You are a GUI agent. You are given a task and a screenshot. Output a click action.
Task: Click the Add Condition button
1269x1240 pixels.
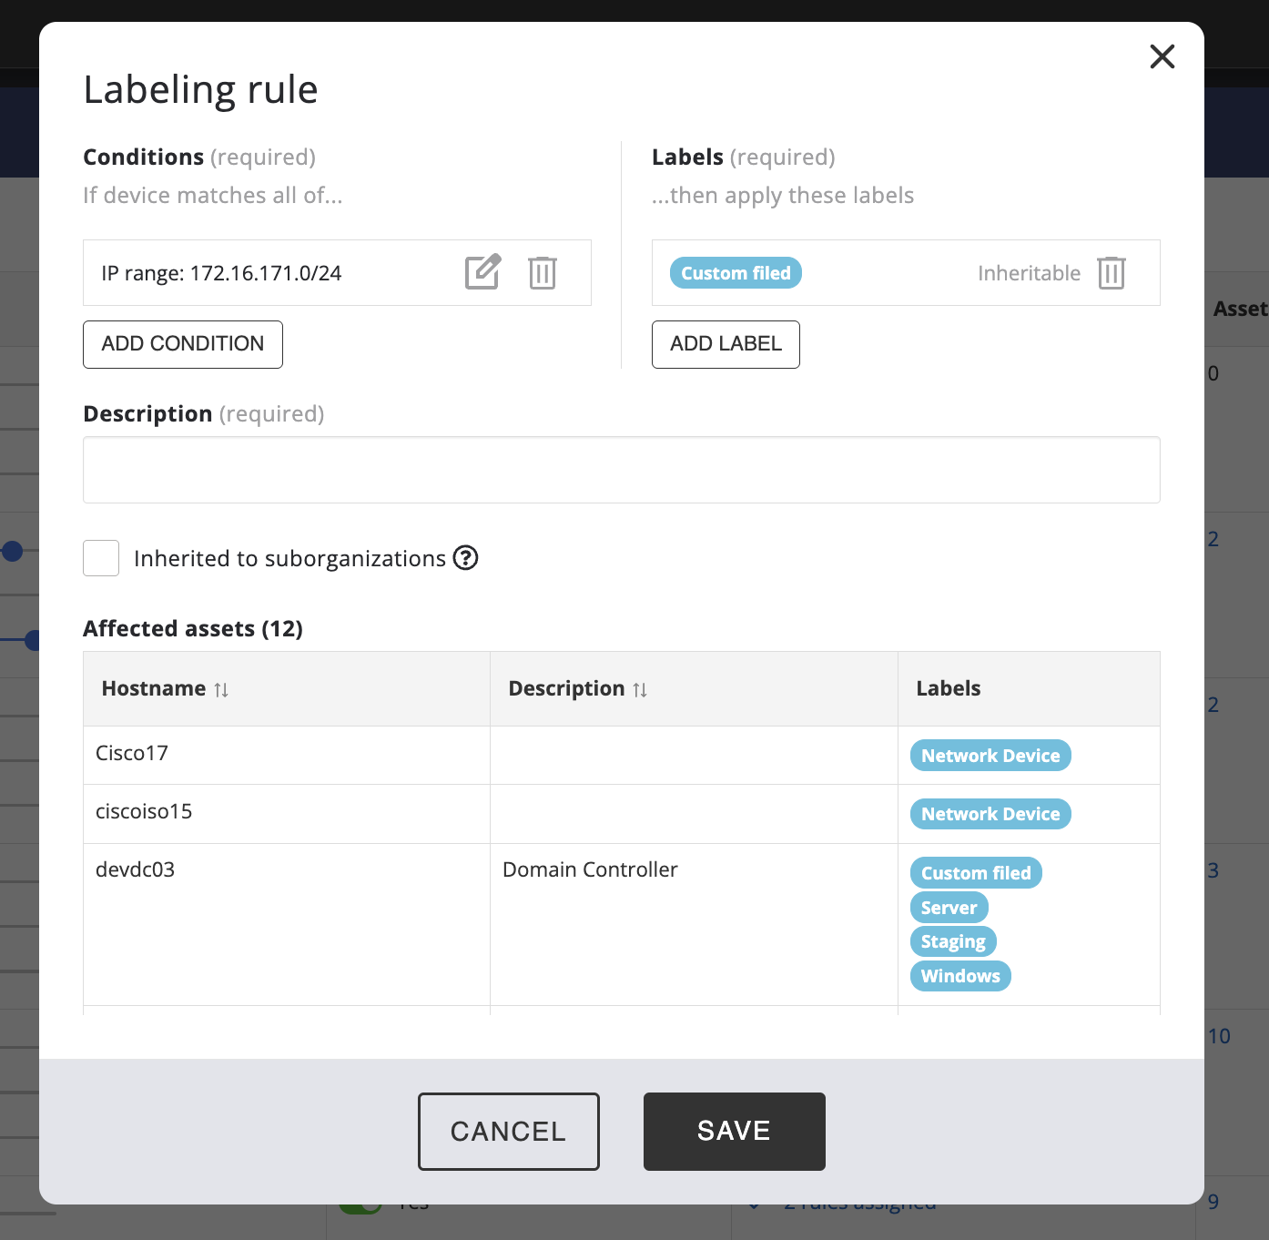[x=183, y=344]
